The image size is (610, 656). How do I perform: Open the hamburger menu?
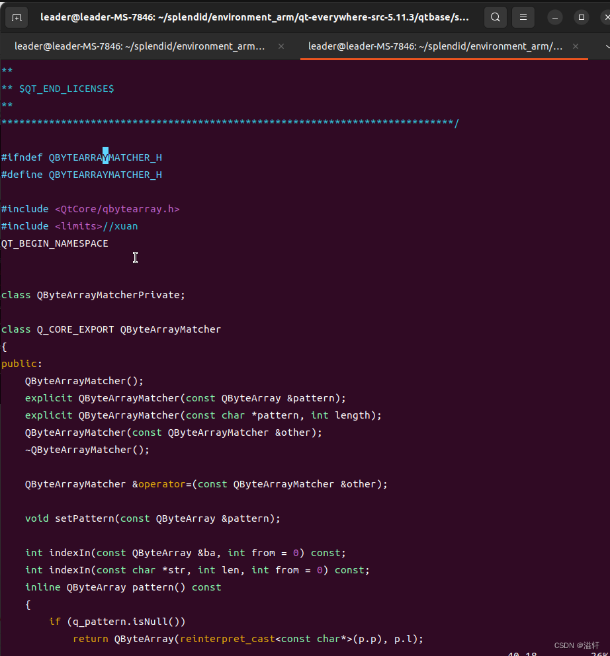[523, 17]
